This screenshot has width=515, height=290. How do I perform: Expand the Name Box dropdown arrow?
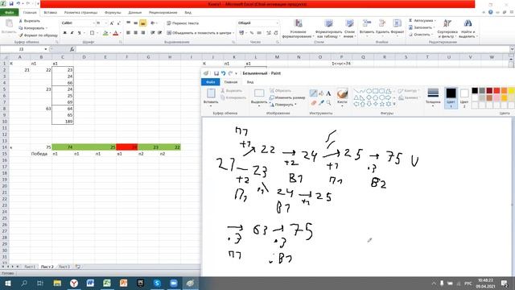45,49
